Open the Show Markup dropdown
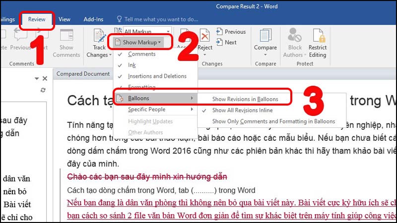Viewport: 397px width, 223px height. (141, 43)
